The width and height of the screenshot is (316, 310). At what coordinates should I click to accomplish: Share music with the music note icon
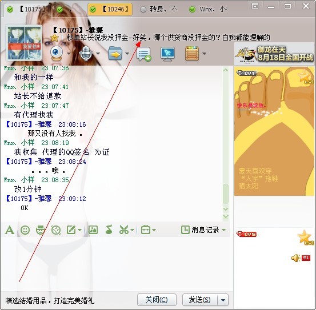109,230
